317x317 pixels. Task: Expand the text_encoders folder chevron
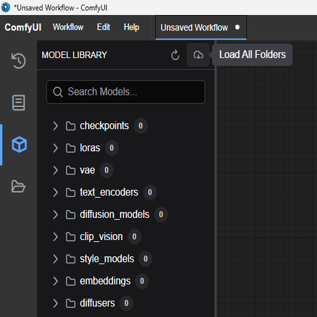click(55, 192)
